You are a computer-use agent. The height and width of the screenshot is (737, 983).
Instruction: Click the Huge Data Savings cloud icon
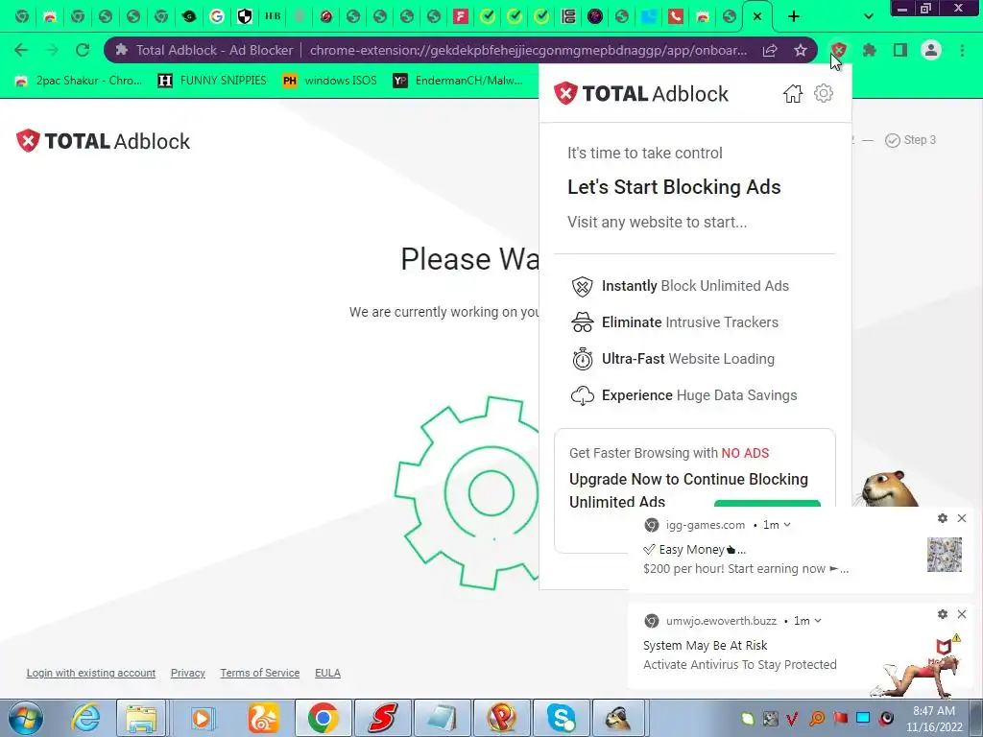pos(583,395)
